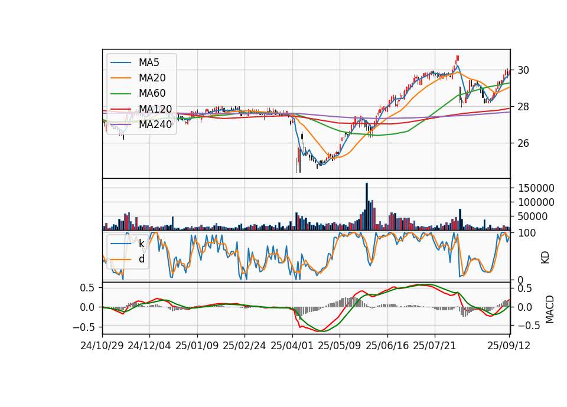Click the left MACD axis value −0.5
This screenshot has width=567, height=407.
pyautogui.click(x=83, y=327)
